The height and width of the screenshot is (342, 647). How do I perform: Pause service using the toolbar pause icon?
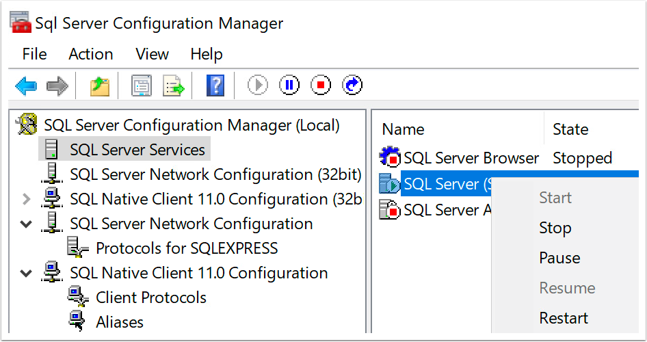click(x=289, y=85)
